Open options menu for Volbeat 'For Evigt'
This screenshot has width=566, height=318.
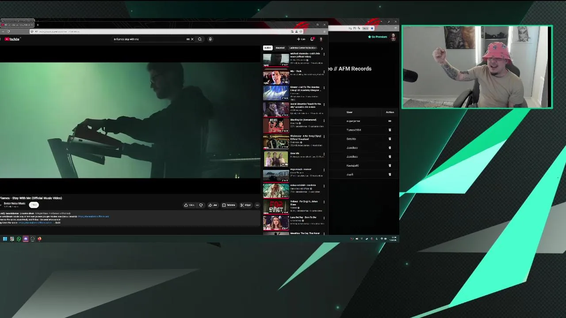[x=324, y=202]
